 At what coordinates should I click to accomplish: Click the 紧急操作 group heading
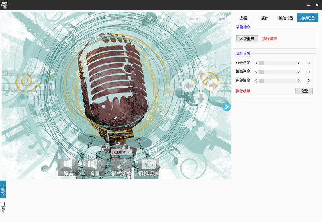pos(243,27)
